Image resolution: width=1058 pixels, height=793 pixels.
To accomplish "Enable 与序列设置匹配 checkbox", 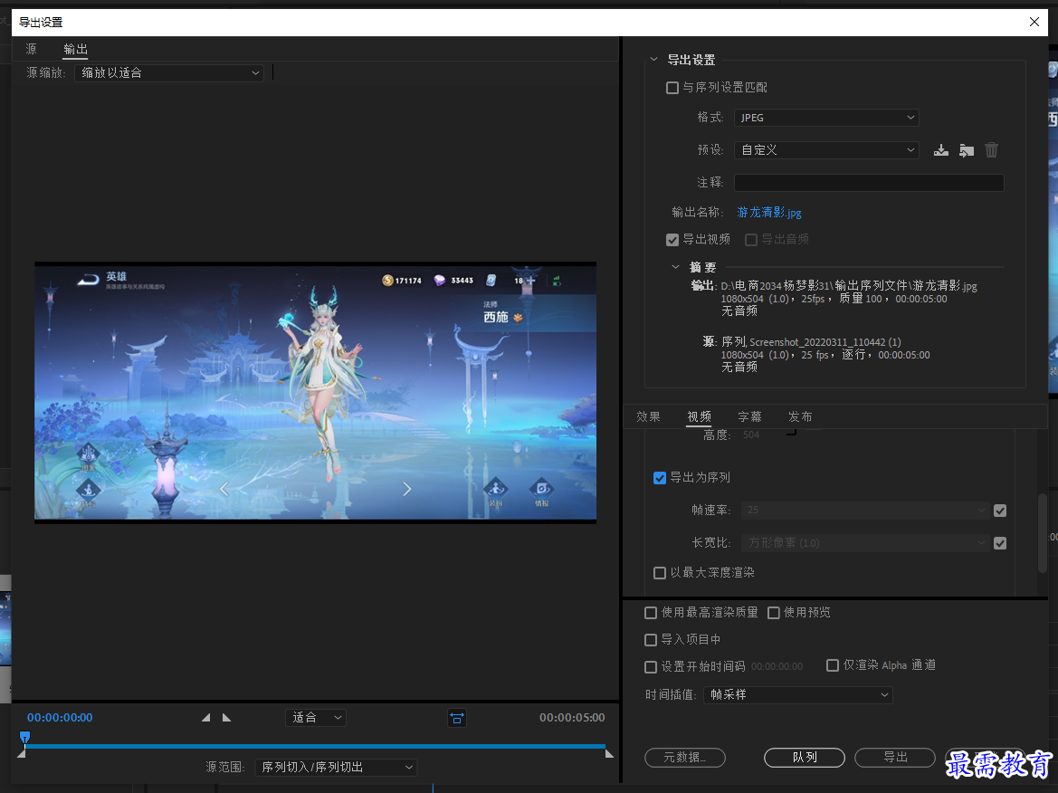I will coord(672,88).
